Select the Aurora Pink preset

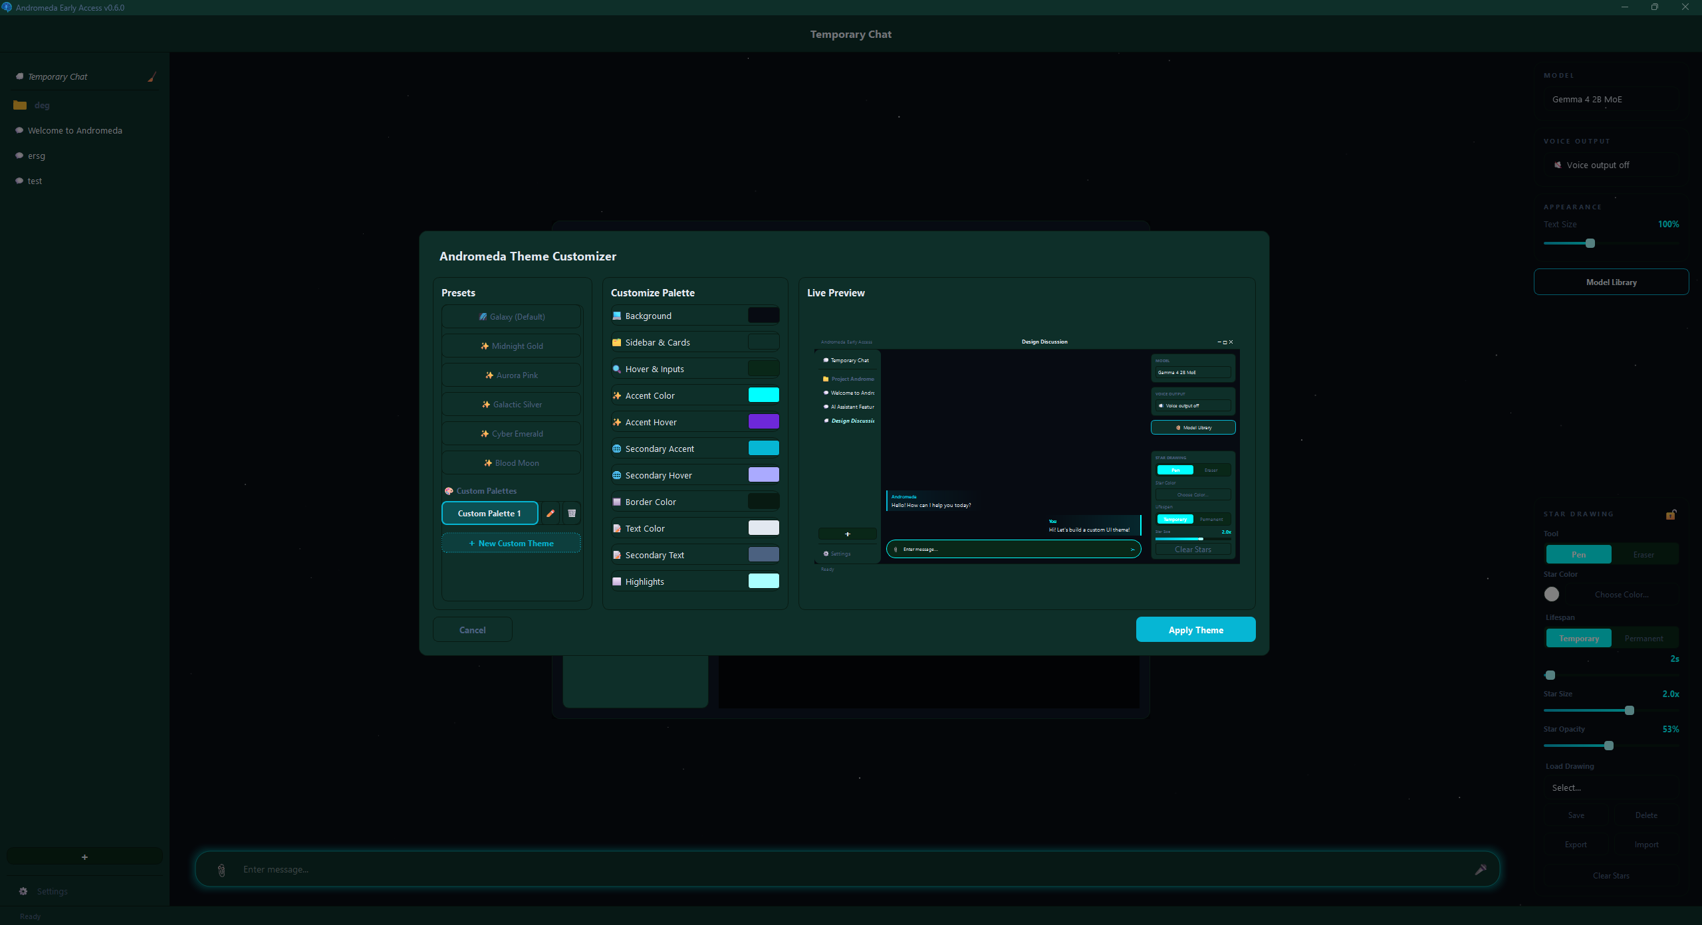pos(511,375)
